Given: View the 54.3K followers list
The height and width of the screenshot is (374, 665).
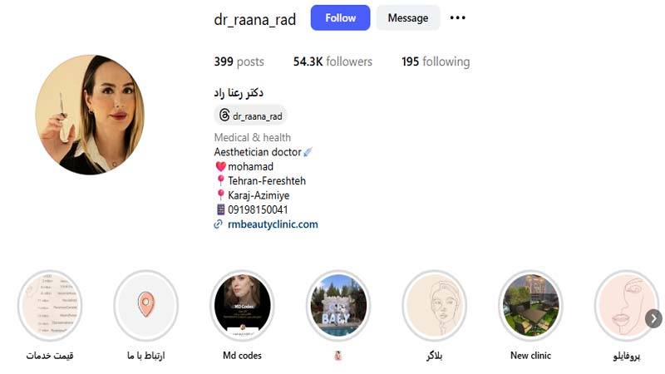Looking at the screenshot, I should 332,62.
